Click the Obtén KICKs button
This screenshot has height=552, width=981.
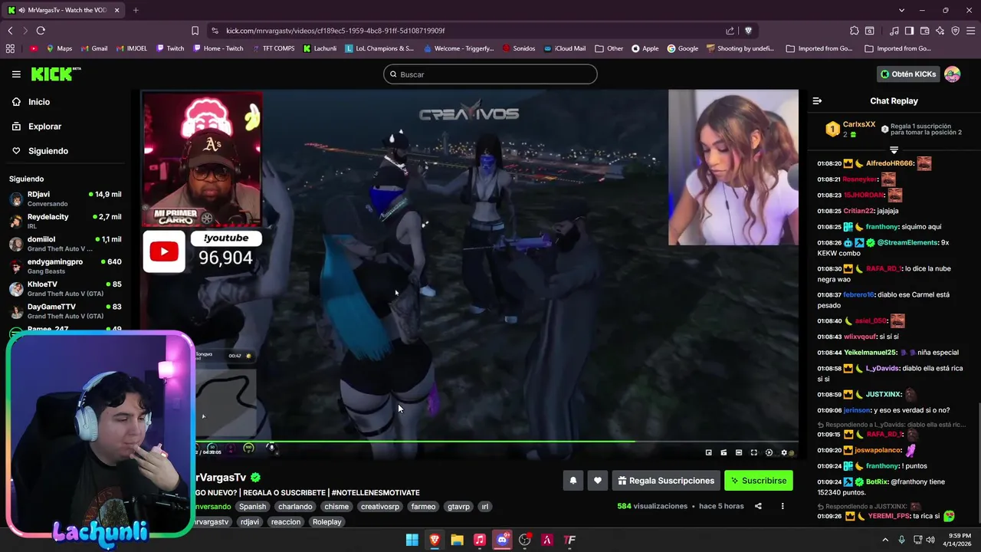pyautogui.click(x=908, y=74)
